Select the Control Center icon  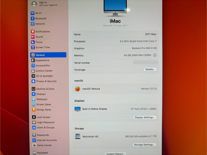pos(33,71)
